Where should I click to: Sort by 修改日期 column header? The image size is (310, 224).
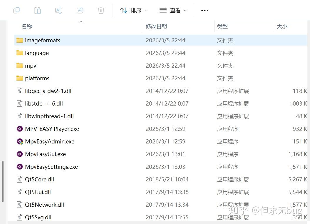pos(156,26)
